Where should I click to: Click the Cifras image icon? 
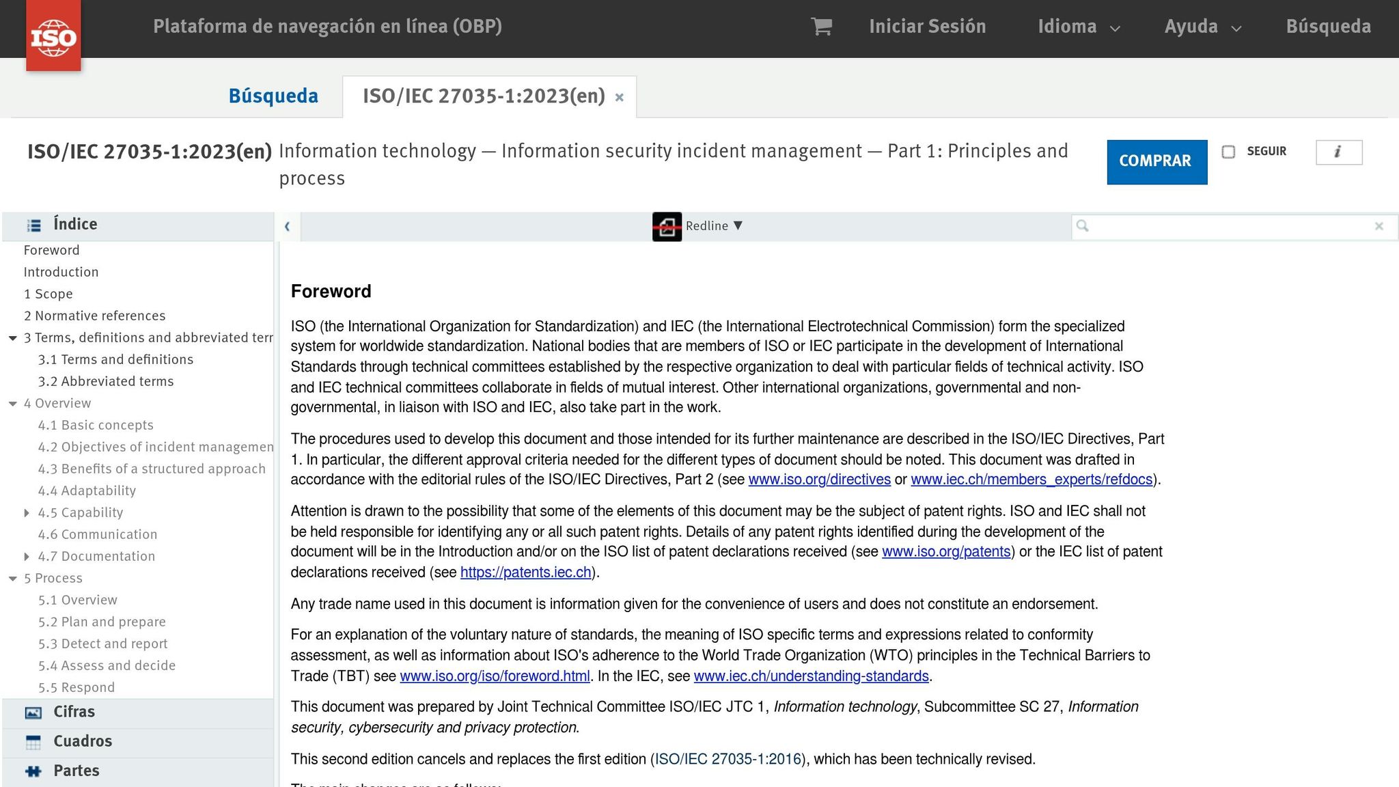[x=33, y=713]
